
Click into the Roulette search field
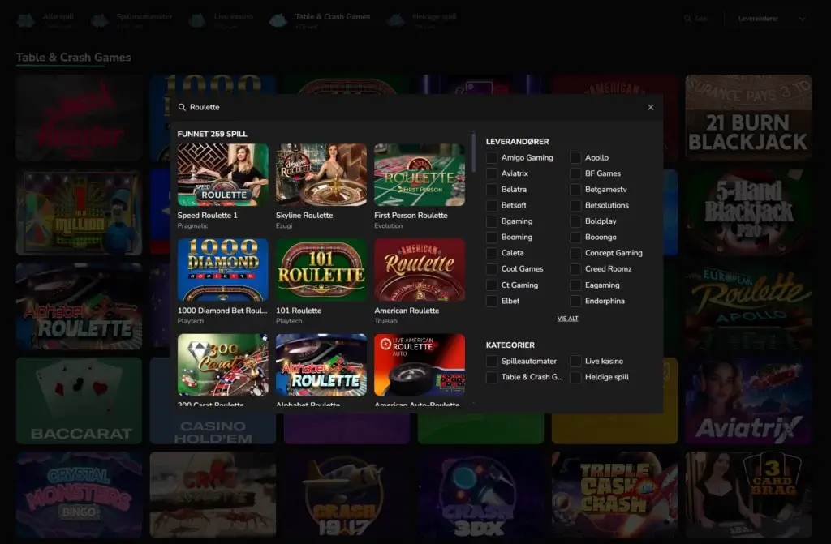(416, 107)
